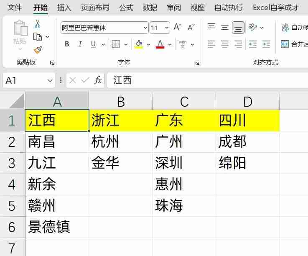Toggle Italic formatting
The width and height of the screenshot is (308, 256).
pyautogui.click(x=80, y=44)
